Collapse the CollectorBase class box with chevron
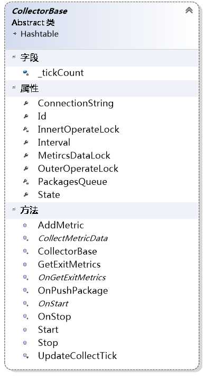This screenshot has height=376, width=205. tap(189, 11)
